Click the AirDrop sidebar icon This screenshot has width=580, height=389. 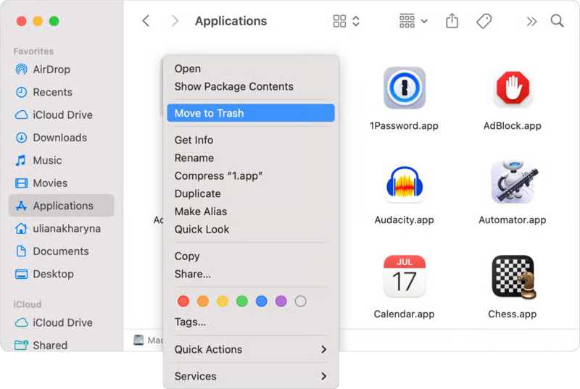tap(22, 69)
